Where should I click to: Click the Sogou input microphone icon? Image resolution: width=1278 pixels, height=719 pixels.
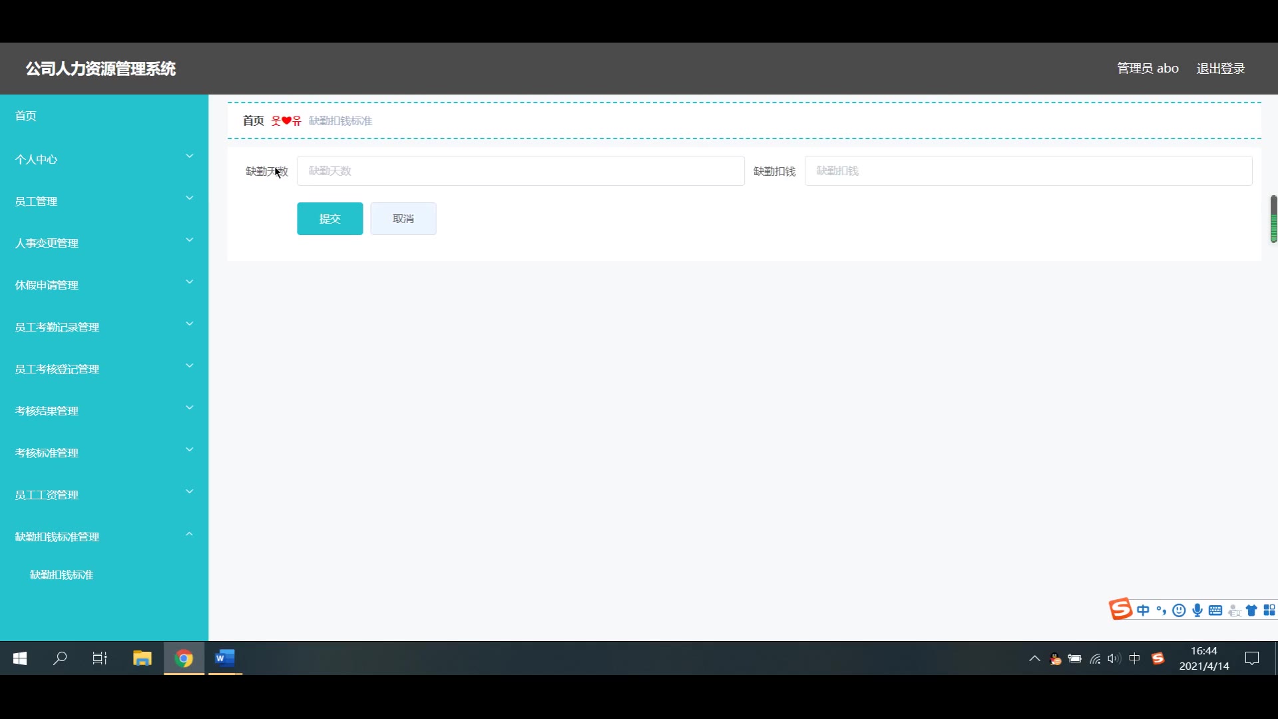[1197, 610]
